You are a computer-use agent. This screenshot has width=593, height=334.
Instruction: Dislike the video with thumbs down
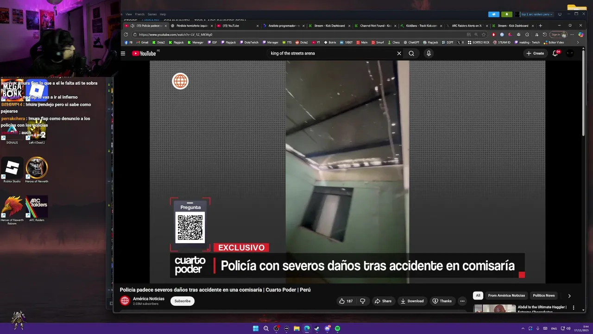coord(363,301)
